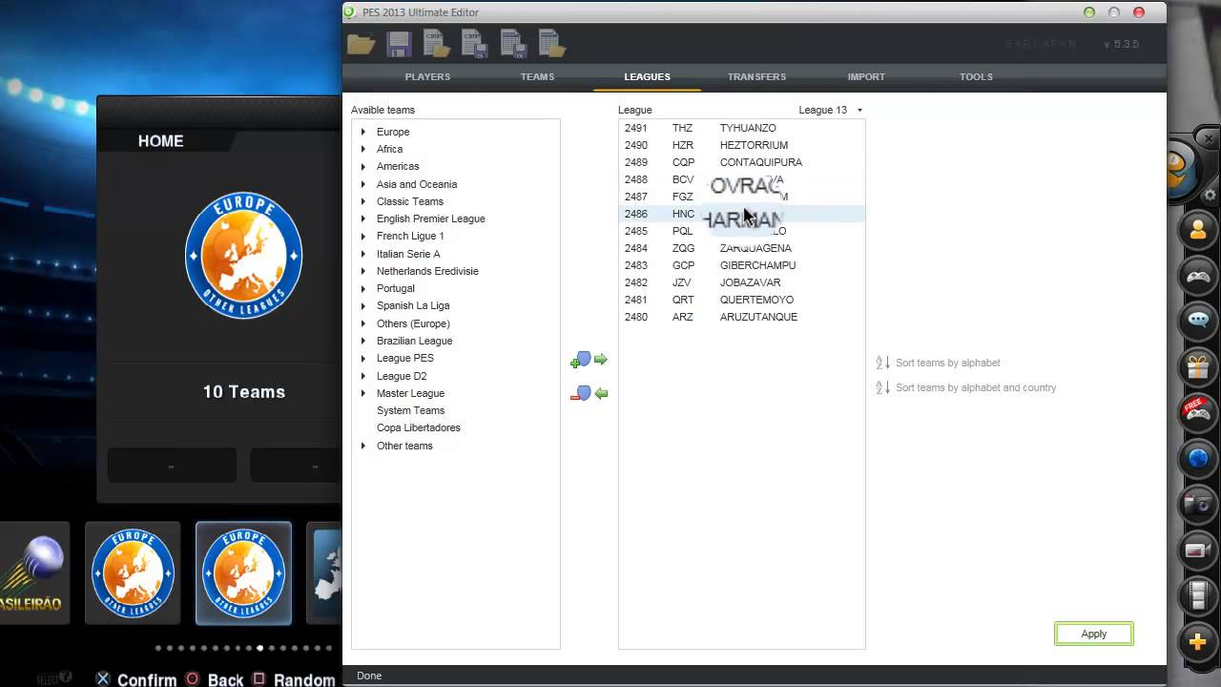Expand the Europe tree node
The height and width of the screenshot is (687, 1221).
pyautogui.click(x=363, y=132)
